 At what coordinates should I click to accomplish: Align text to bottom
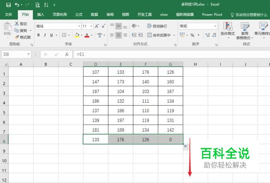125,26
